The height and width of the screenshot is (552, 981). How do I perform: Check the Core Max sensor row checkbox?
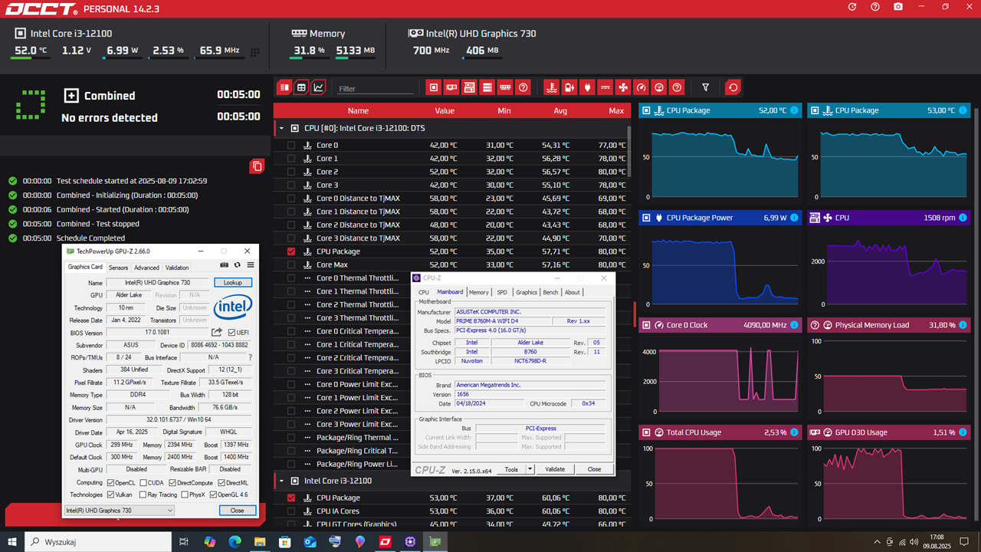tap(290, 264)
